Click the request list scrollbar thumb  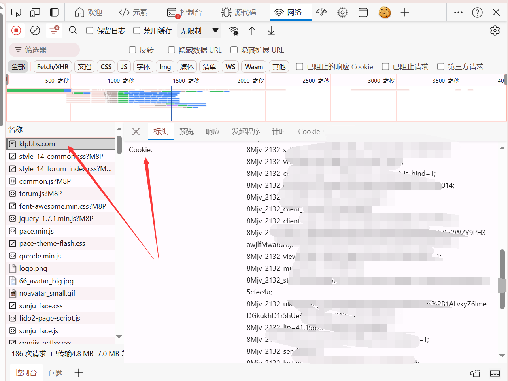pos(119,145)
